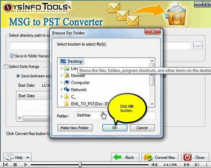211x168 pixels.
Task: Rewind to previous slide
Action: tap(154, 165)
